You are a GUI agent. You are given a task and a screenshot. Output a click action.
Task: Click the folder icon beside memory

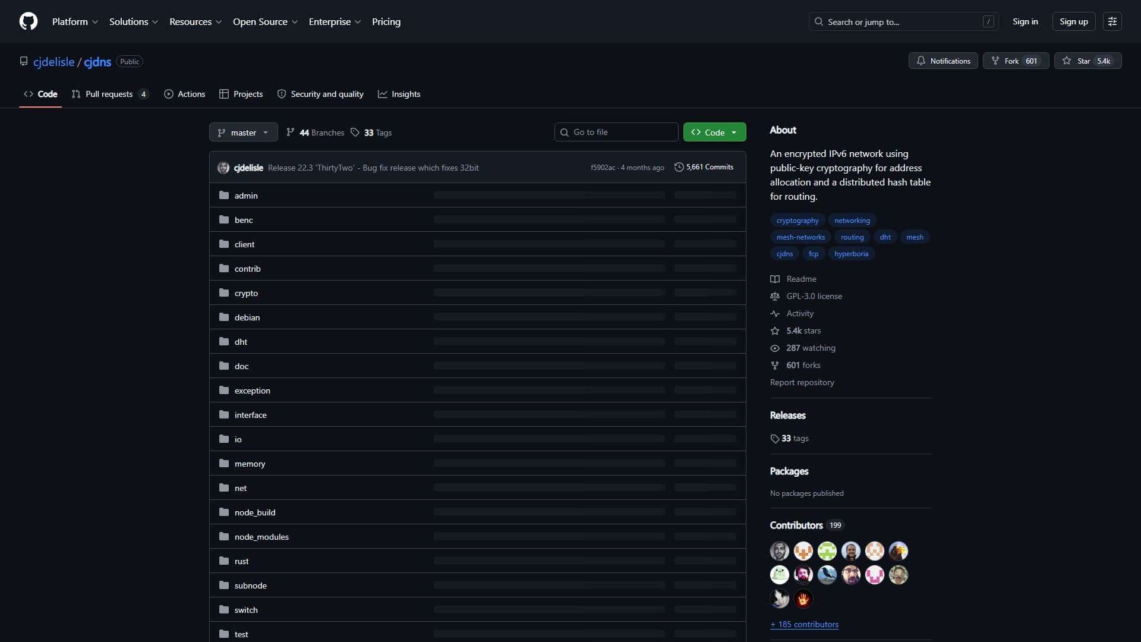[x=224, y=463]
